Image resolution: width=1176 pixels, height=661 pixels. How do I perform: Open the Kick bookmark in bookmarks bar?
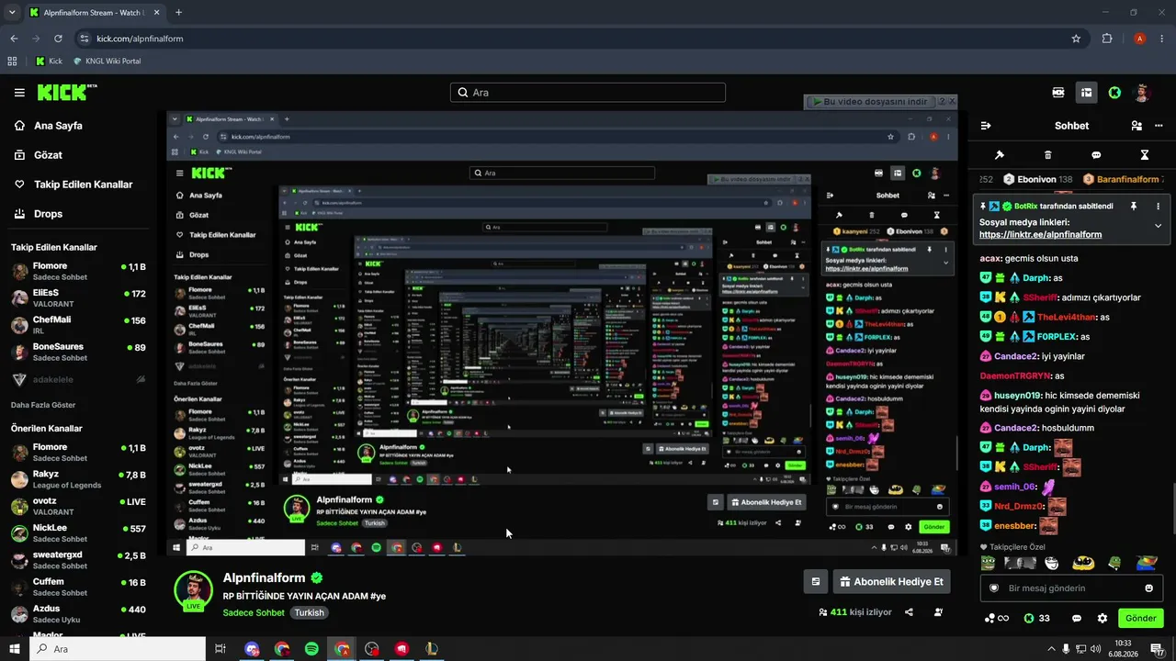pos(49,62)
